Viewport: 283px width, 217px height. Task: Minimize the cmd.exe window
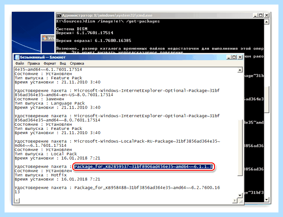255,15
